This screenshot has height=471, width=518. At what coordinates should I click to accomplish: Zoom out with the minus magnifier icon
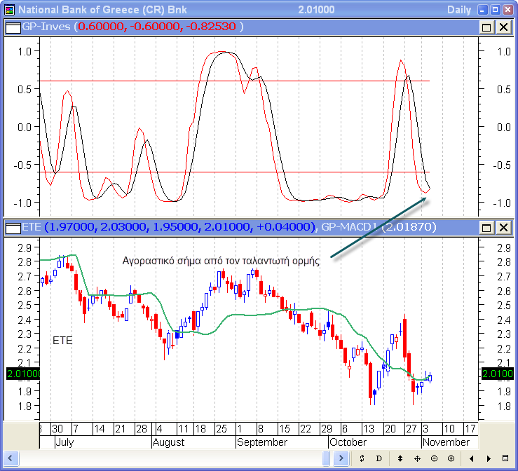coord(434,458)
